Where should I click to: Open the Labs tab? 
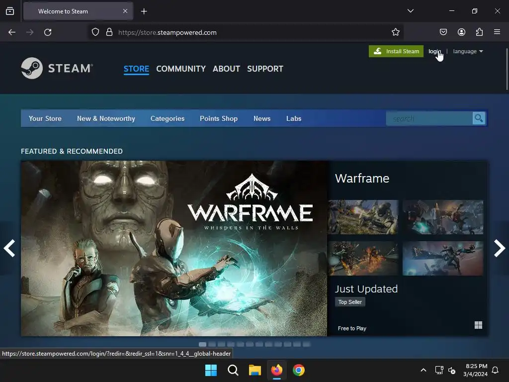point(294,118)
